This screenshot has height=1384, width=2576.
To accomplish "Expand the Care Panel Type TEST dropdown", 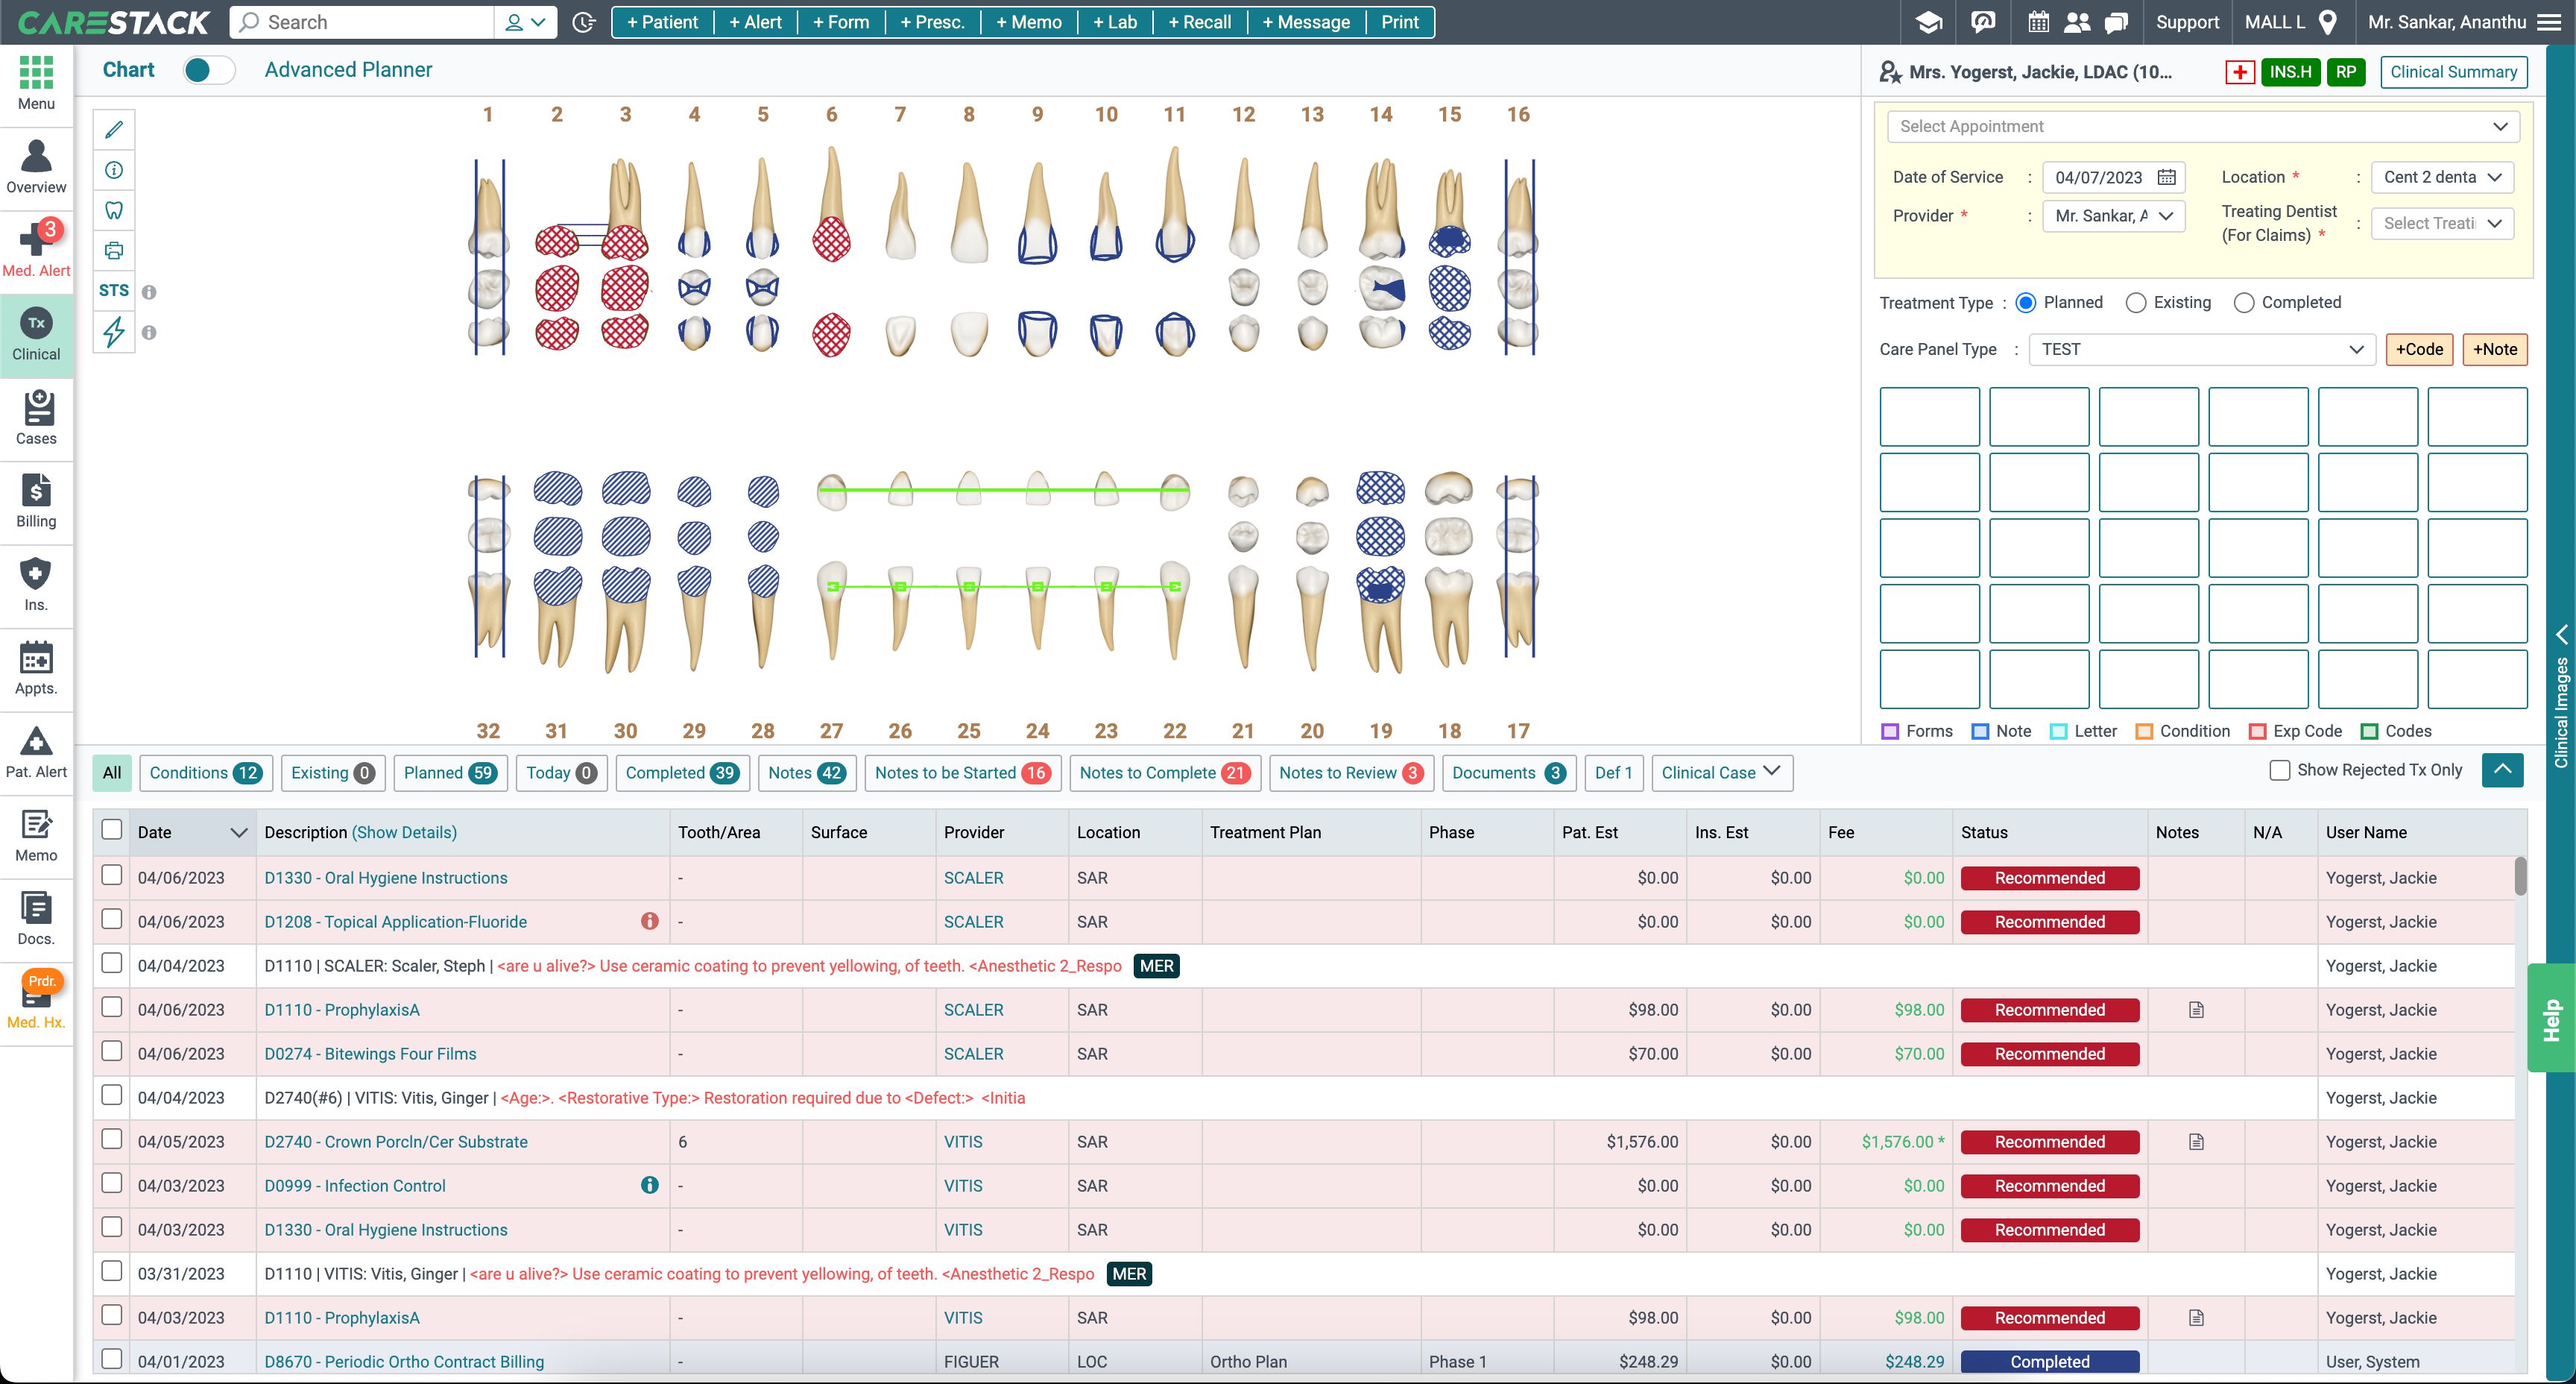I will click(x=2202, y=349).
